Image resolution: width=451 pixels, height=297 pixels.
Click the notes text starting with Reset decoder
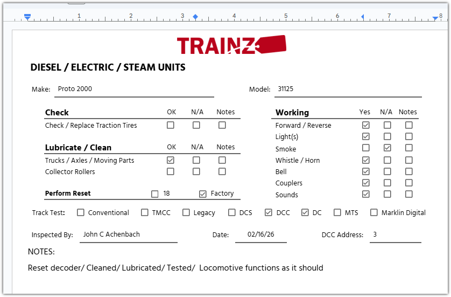pos(175,267)
